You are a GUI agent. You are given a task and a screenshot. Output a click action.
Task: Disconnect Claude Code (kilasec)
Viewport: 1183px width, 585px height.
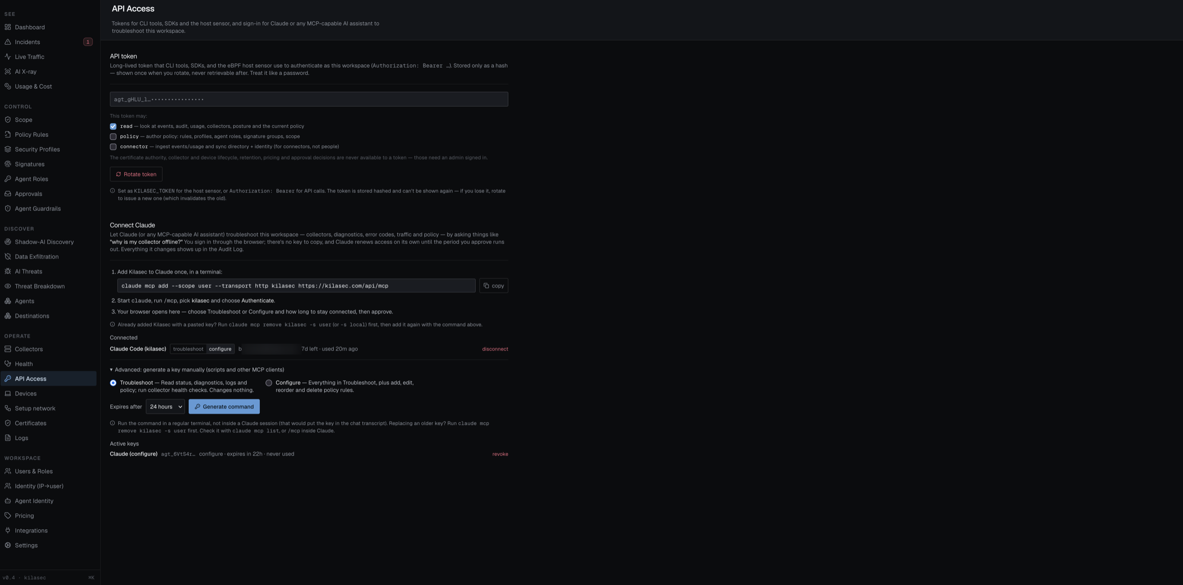coord(495,349)
